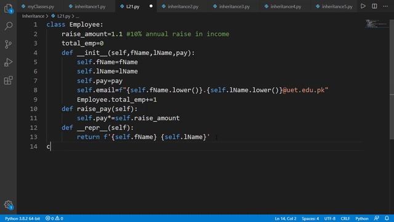Click the return f-string line
The width and height of the screenshot is (394, 222).
pyautogui.click(x=143, y=137)
